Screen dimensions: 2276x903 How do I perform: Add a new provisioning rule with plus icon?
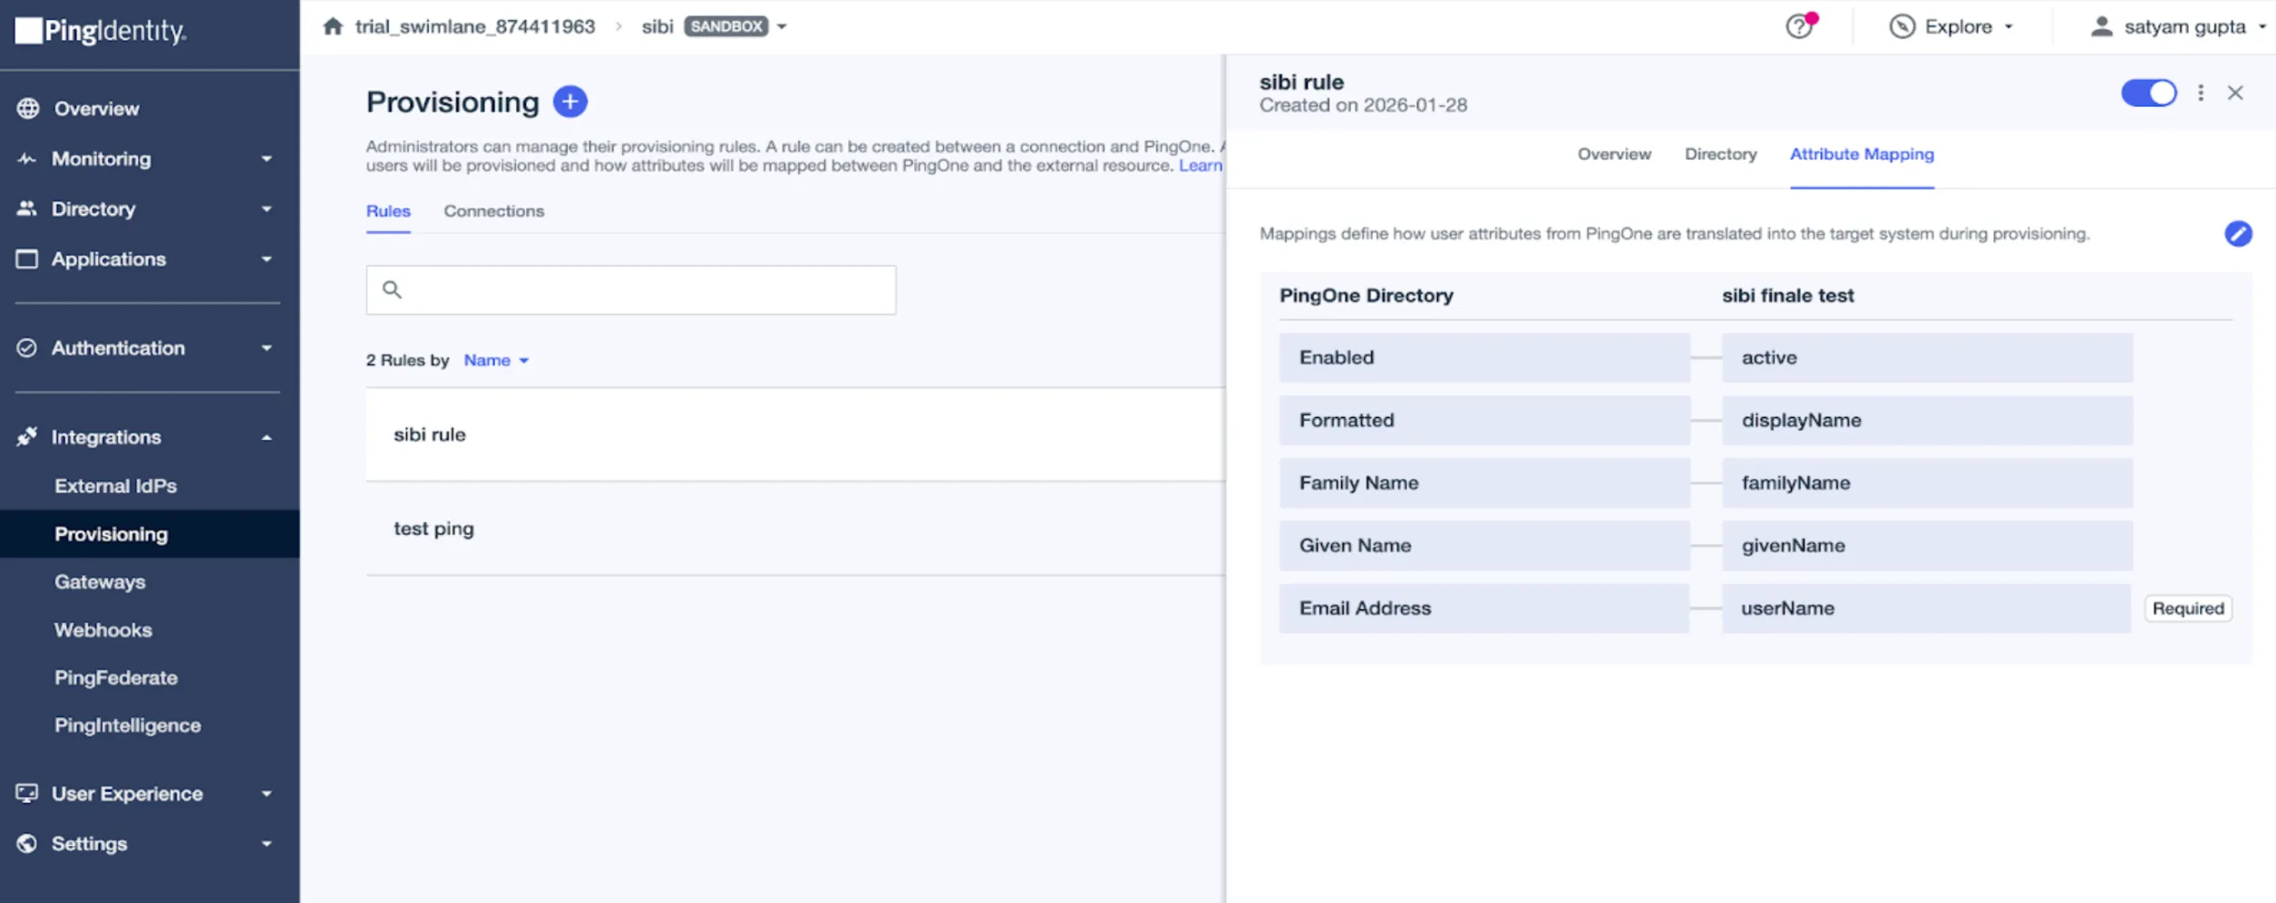click(x=570, y=102)
